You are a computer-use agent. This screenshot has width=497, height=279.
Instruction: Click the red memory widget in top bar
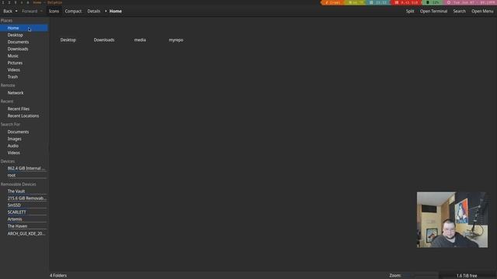(x=406, y=2)
